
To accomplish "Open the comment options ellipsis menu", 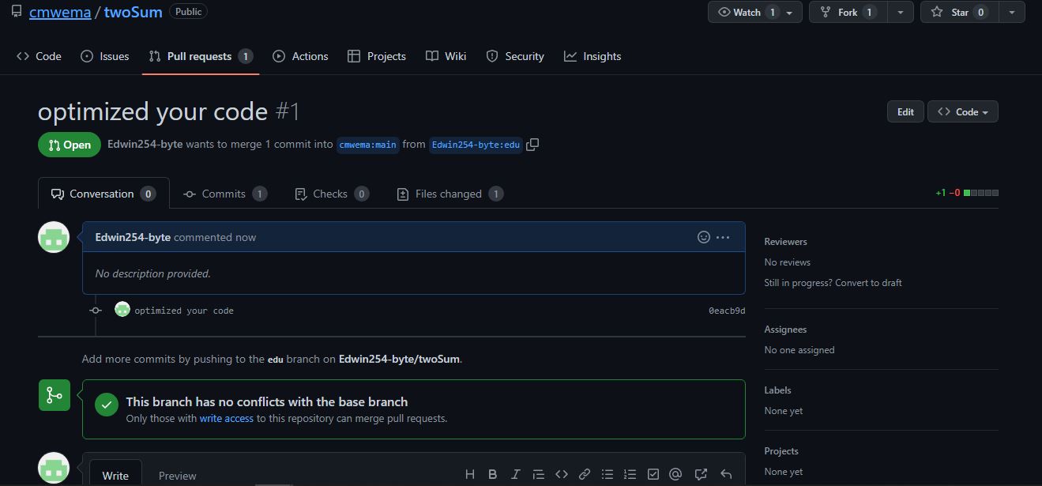I will pyautogui.click(x=723, y=237).
